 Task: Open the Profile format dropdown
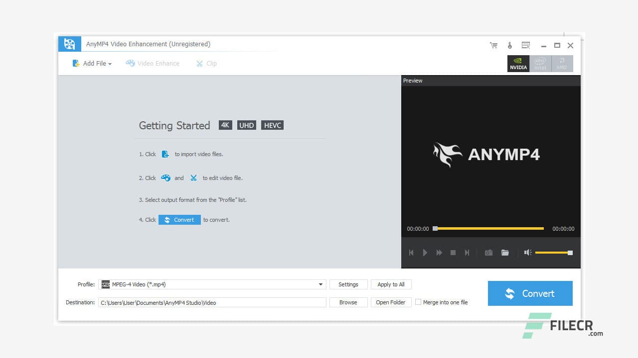(320, 284)
